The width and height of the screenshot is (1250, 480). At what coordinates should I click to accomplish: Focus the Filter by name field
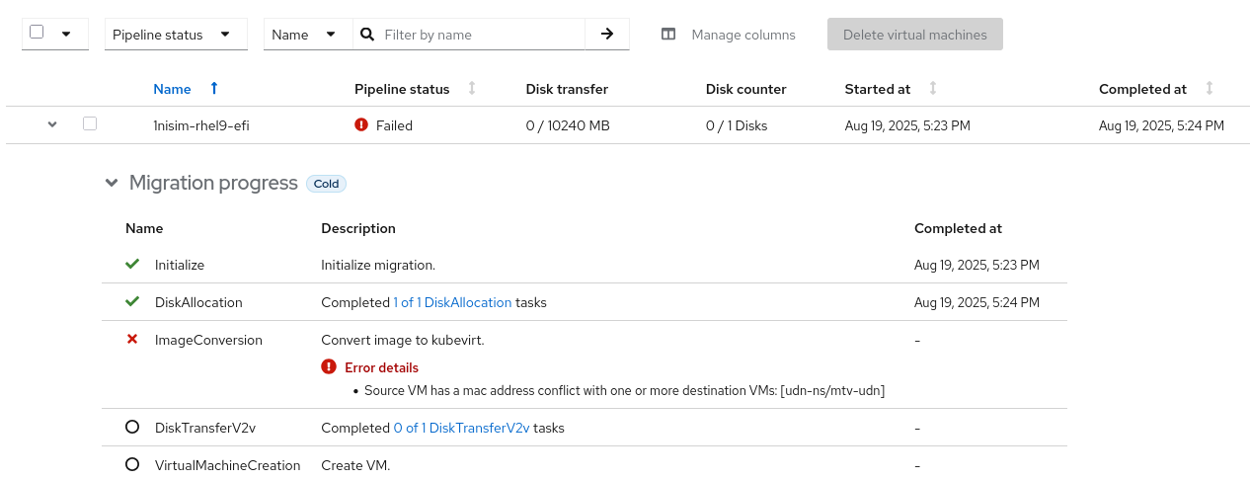[479, 35]
